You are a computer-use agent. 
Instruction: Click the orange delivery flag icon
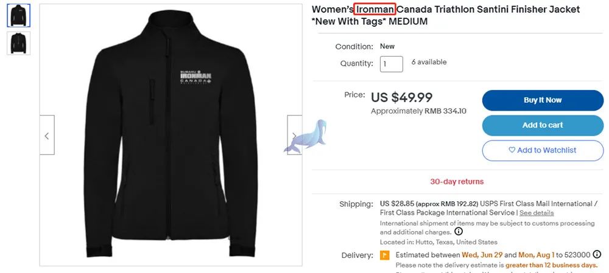click(384, 255)
